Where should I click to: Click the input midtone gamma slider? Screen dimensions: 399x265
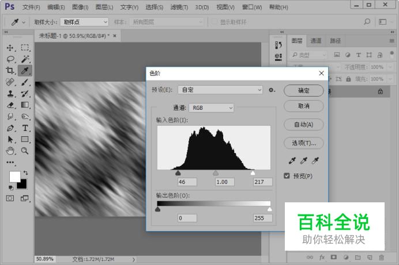point(216,173)
